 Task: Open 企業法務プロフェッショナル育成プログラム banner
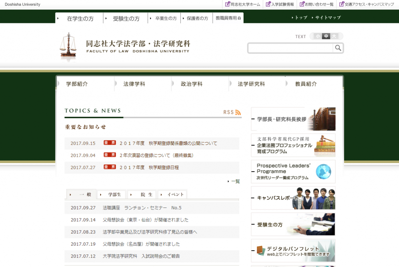293,145
